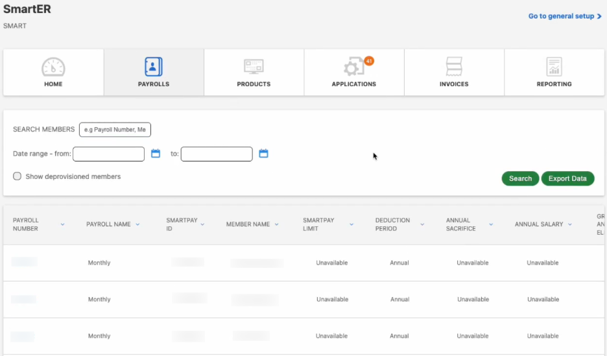Enable Show deprovisioned members checkbox
This screenshot has width=607, height=356.
click(18, 176)
